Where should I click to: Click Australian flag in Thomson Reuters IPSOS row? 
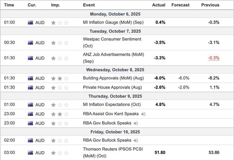pyautogui.click(x=31, y=152)
